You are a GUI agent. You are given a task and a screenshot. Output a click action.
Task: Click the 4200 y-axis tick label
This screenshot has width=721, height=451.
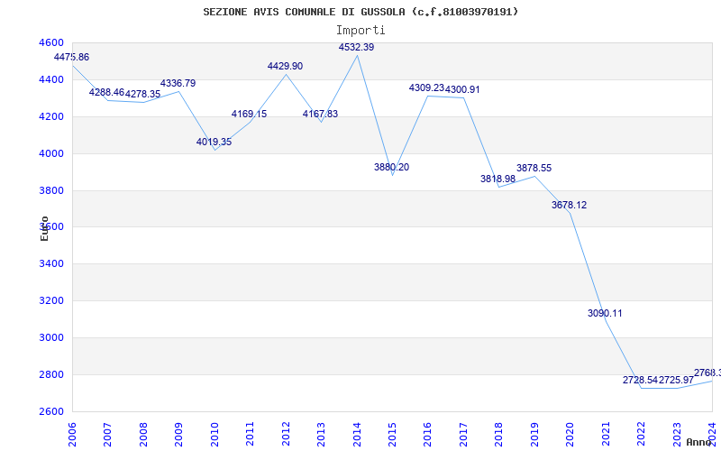click(52, 117)
